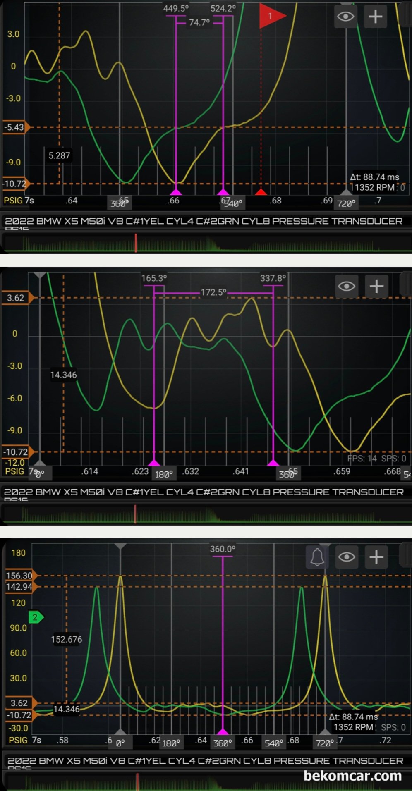Select the 142.94 horizontal cursor tag

[22, 586]
